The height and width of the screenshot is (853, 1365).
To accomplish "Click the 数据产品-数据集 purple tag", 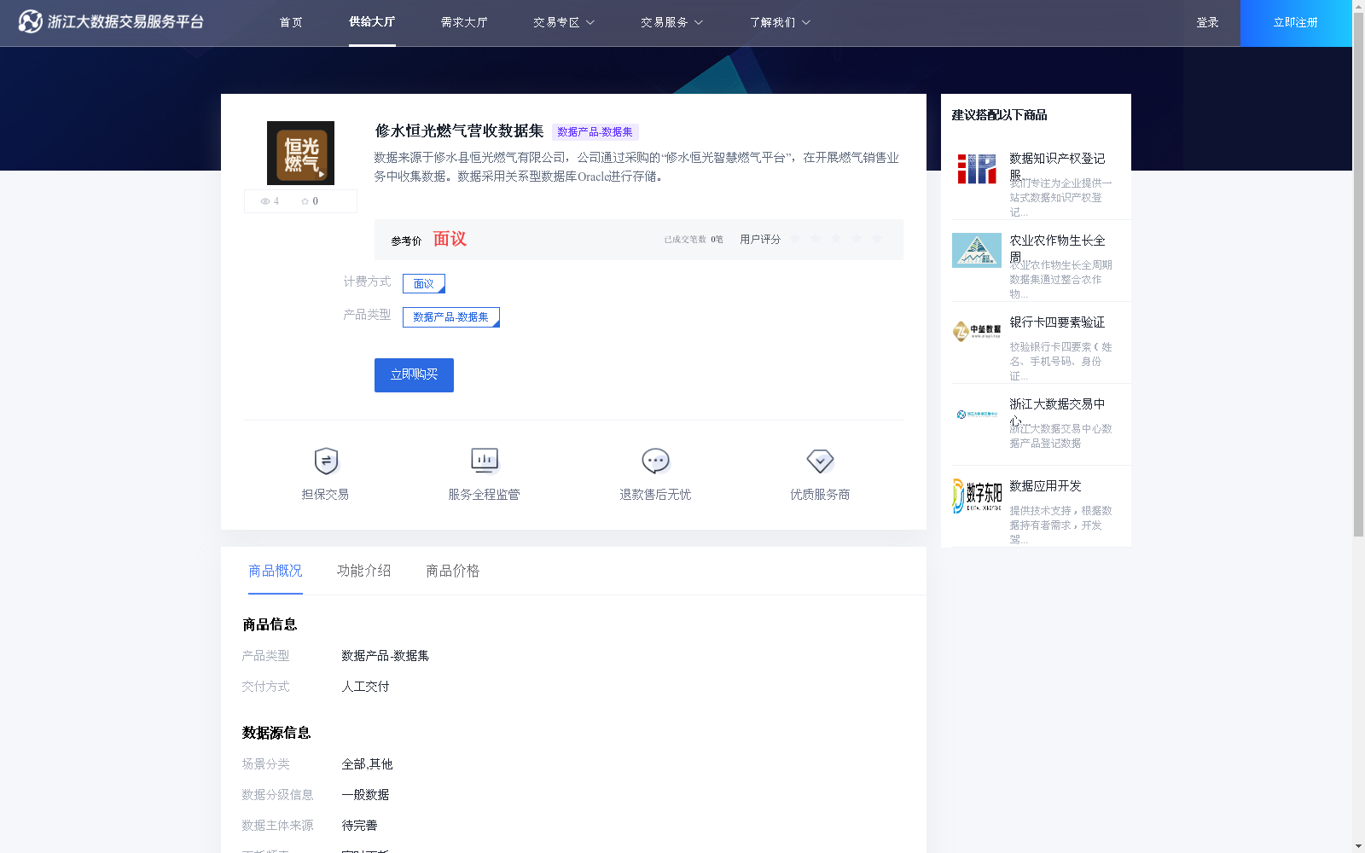I will 595,131.
